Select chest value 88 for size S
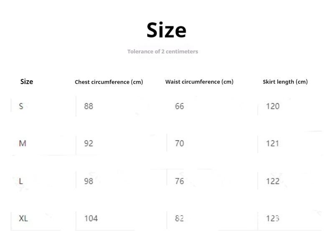The height and width of the screenshot is (239, 330). pos(89,106)
